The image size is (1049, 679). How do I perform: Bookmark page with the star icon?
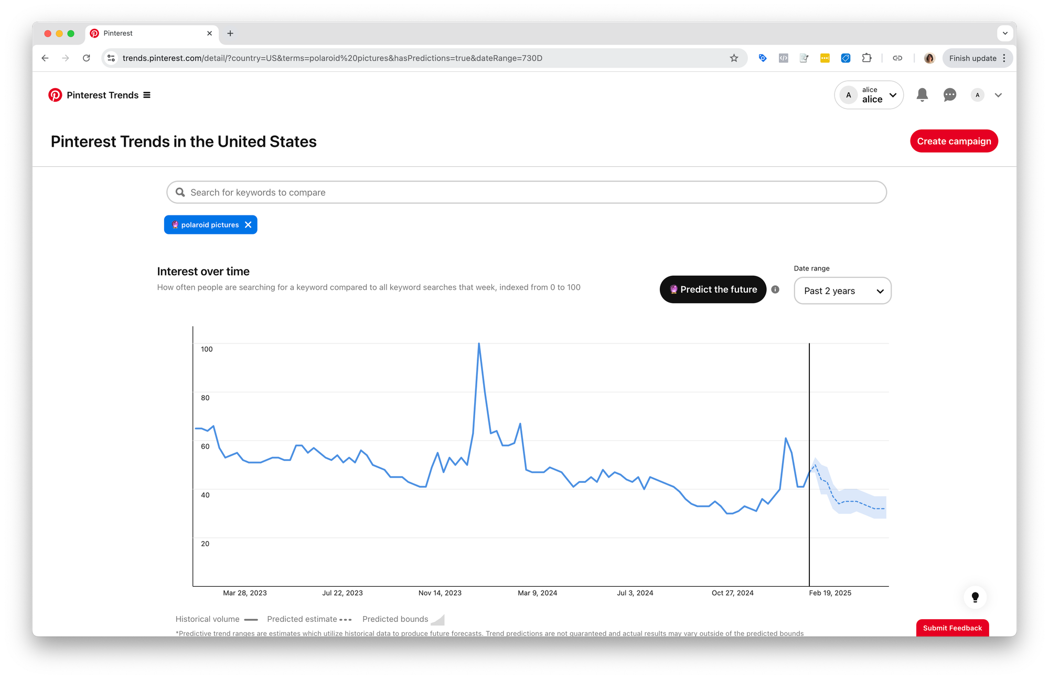[x=734, y=58]
